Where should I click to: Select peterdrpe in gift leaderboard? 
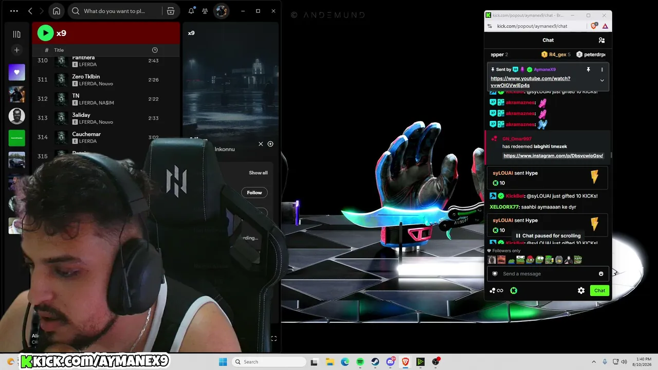click(x=591, y=54)
